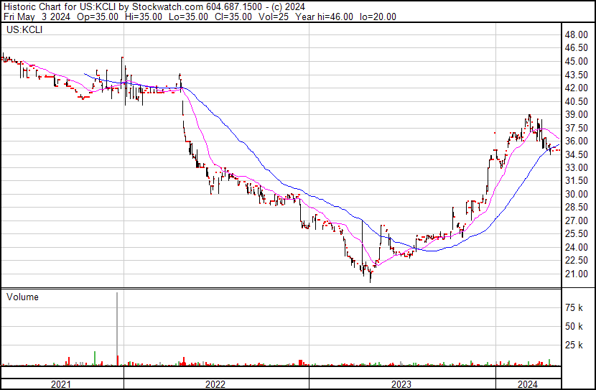Click the tallest gray volume spike bar
Viewport: 596px width, 390px height.
117,327
